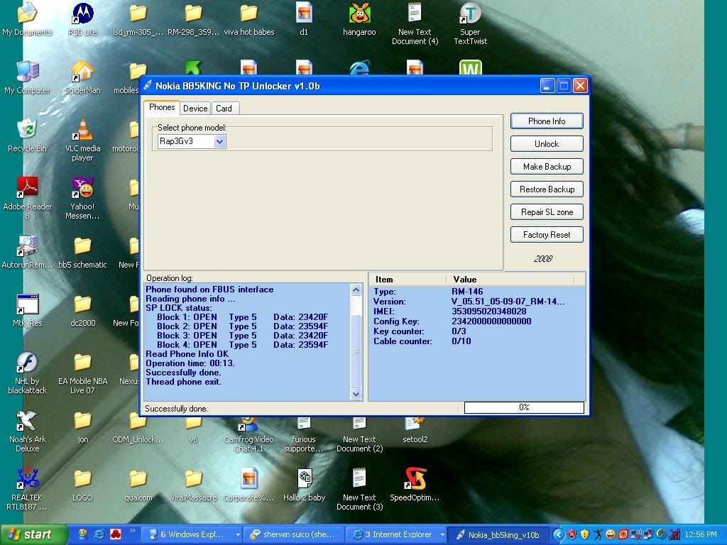Select the Type value RM-146
The height and width of the screenshot is (545, 727).
467,292
